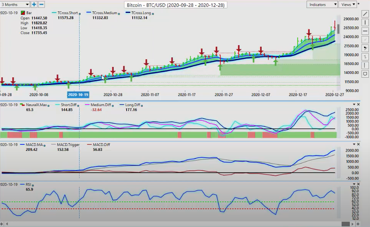This screenshot has height=227, width=370.
Task: Toggle the RSI indicator dot
Action: [33, 186]
